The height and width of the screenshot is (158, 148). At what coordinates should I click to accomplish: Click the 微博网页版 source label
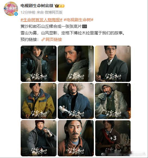[x=54, y=12]
